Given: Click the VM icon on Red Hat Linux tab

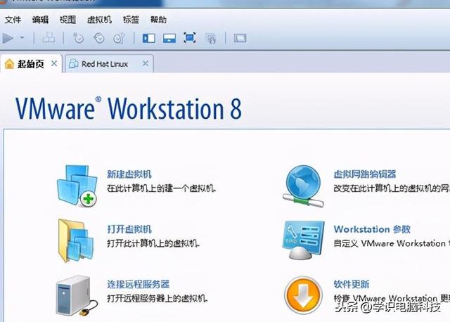Looking at the screenshot, I should tap(73, 64).
